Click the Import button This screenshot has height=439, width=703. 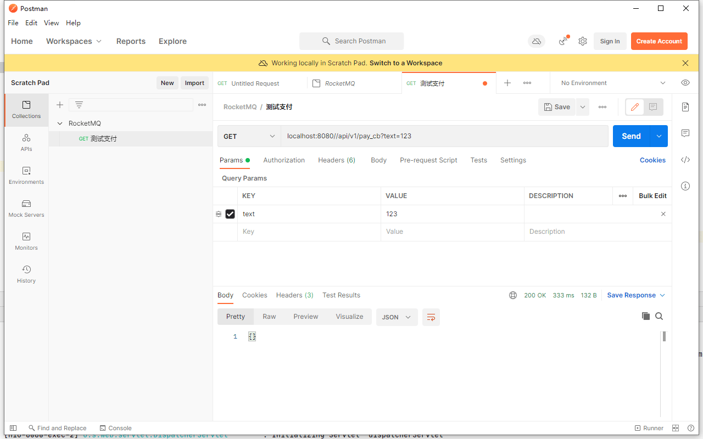194,83
